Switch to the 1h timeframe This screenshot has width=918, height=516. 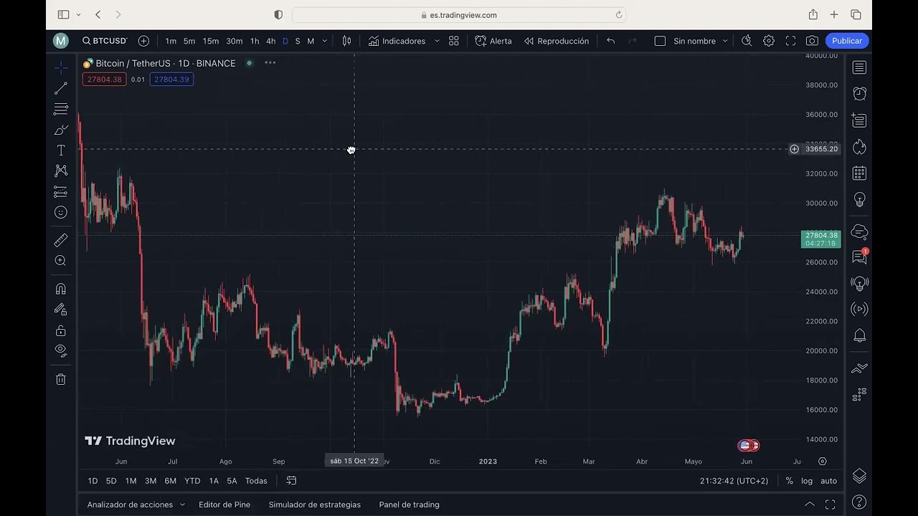pos(255,41)
